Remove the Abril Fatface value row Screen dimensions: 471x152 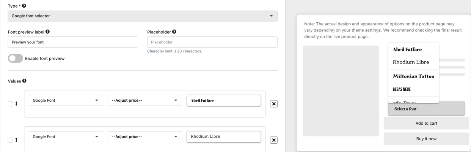tap(274, 104)
